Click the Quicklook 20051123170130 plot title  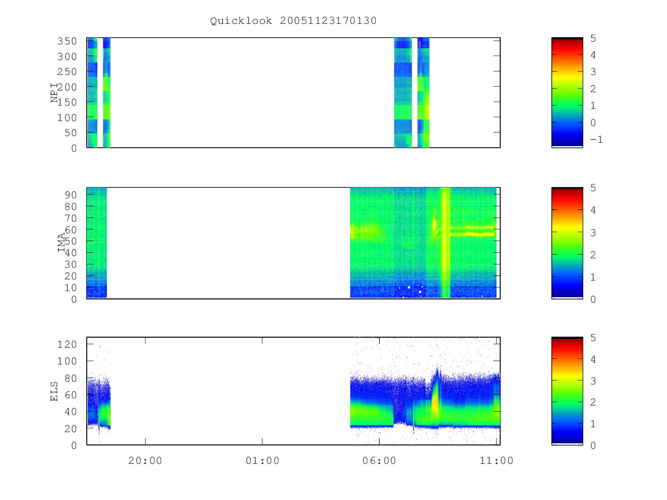293,21
